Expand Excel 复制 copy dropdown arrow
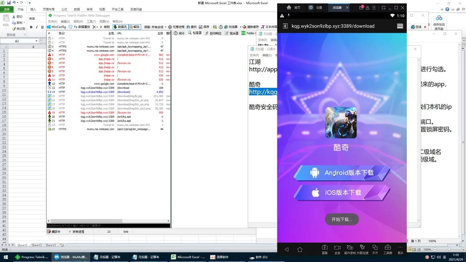Viewport: 466px width, 262px height. (24, 23)
